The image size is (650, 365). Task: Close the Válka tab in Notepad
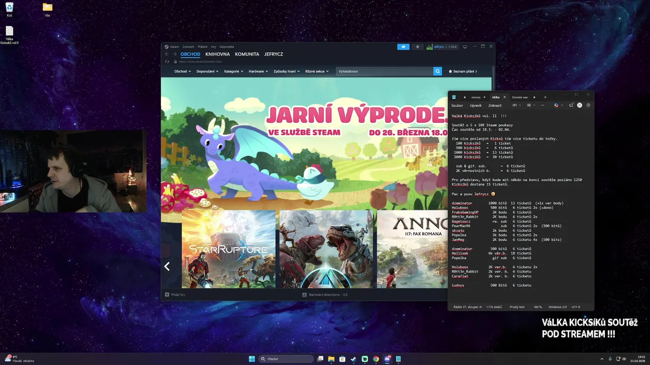[x=504, y=97]
